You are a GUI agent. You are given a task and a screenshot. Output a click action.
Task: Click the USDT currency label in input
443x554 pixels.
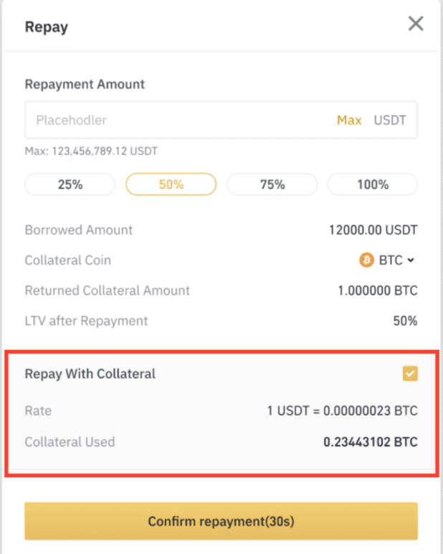coord(390,120)
